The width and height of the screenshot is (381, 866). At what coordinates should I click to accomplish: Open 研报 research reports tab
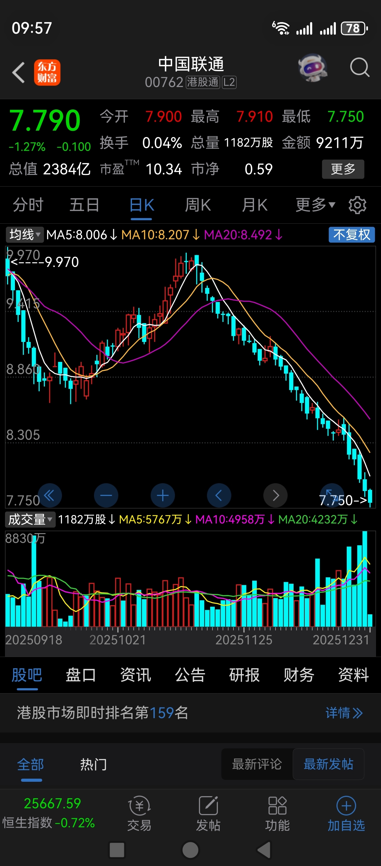[x=244, y=675]
